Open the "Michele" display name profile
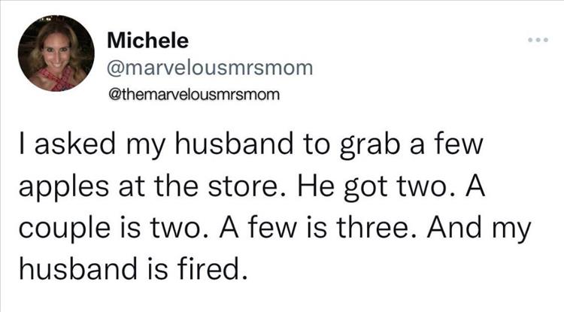Image resolution: width=564 pixels, height=312 pixels. click(x=147, y=40)
